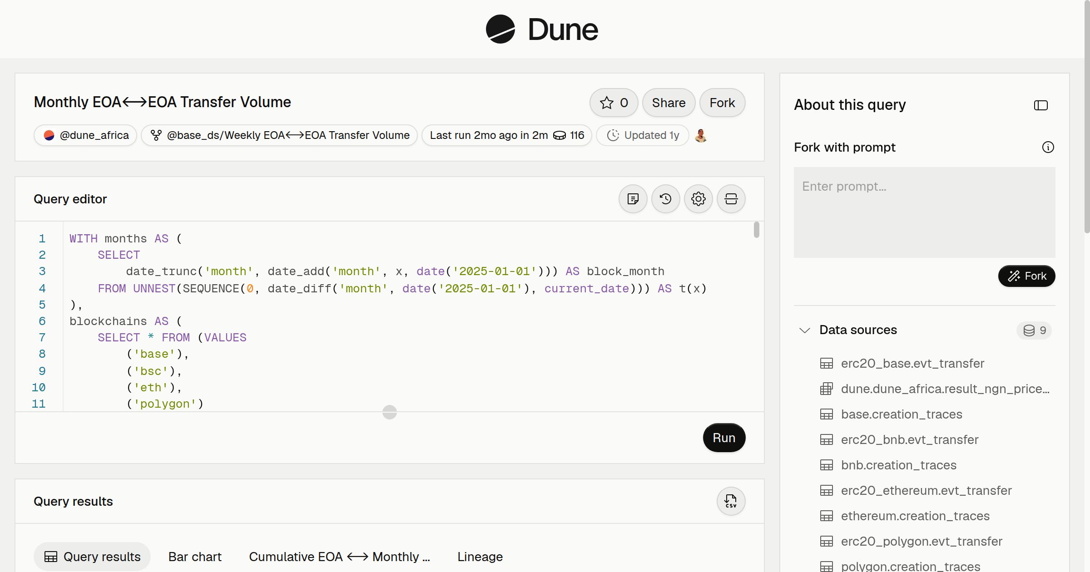1090x572 pixels.
Task: Click the dune_africa.result_ngn_price table icon
Action: (x=826, y=389)
